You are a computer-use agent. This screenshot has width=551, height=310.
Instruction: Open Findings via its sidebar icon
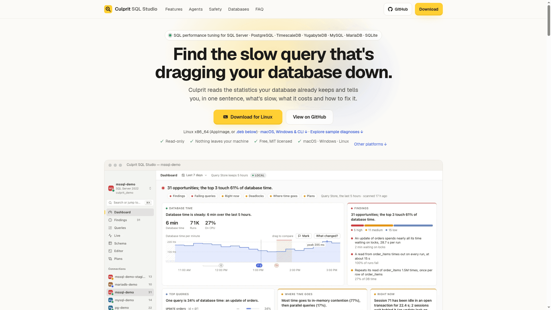coord(110,220)
